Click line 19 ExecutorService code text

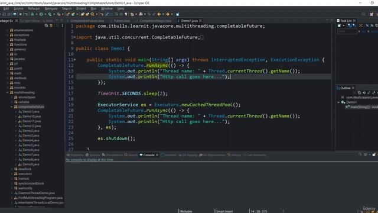pos(169,105)
